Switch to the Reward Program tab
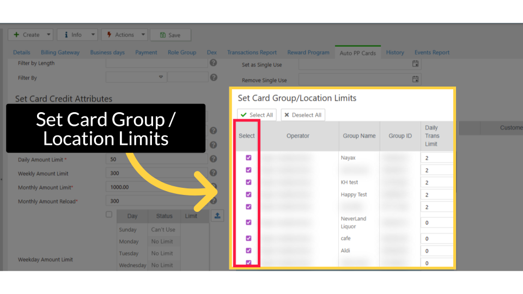This screenshot has height=294, width=523. pos(308,53)
